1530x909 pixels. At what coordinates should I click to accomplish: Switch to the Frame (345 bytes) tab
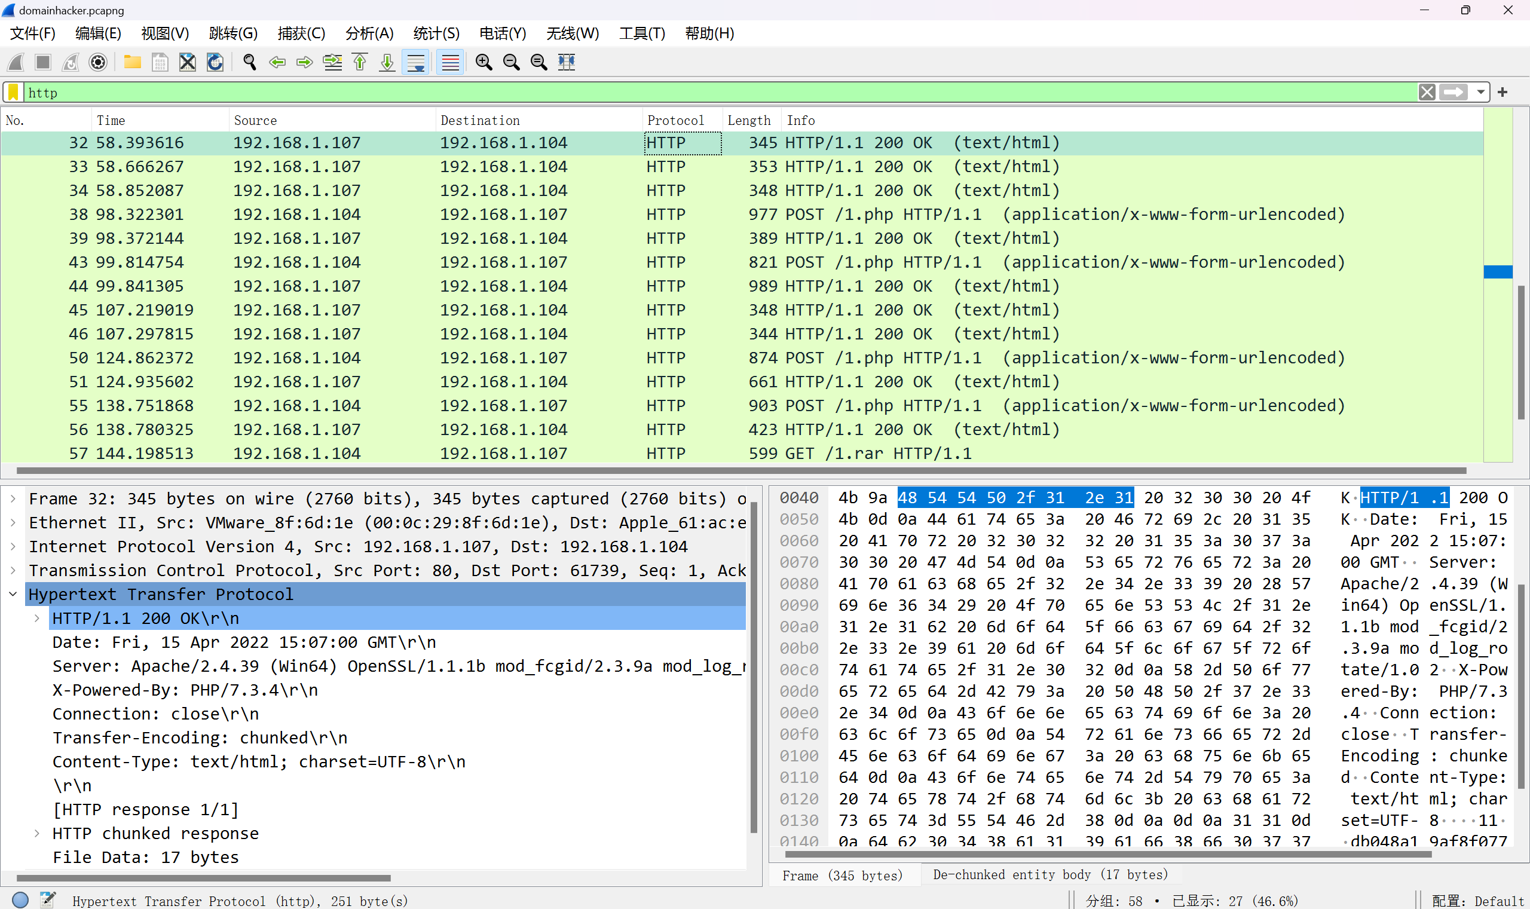pyautogui.click(x=843, y=876)
